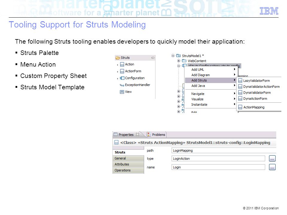Browse for type with the ellipsis button
The image size is (287, 215).
[x=272, y=159]
